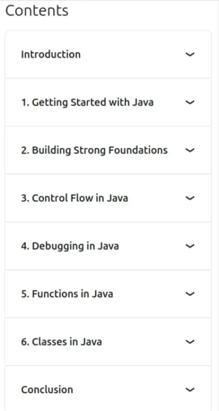The width and height of the screenshot is (219, 411).
Task: Select the '6. Classes in Java' label
Action: [61, 342]
